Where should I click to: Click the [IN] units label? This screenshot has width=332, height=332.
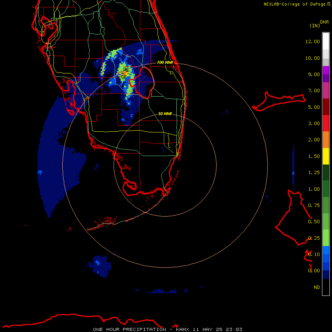pyautogui.click(x=315, y=25)
